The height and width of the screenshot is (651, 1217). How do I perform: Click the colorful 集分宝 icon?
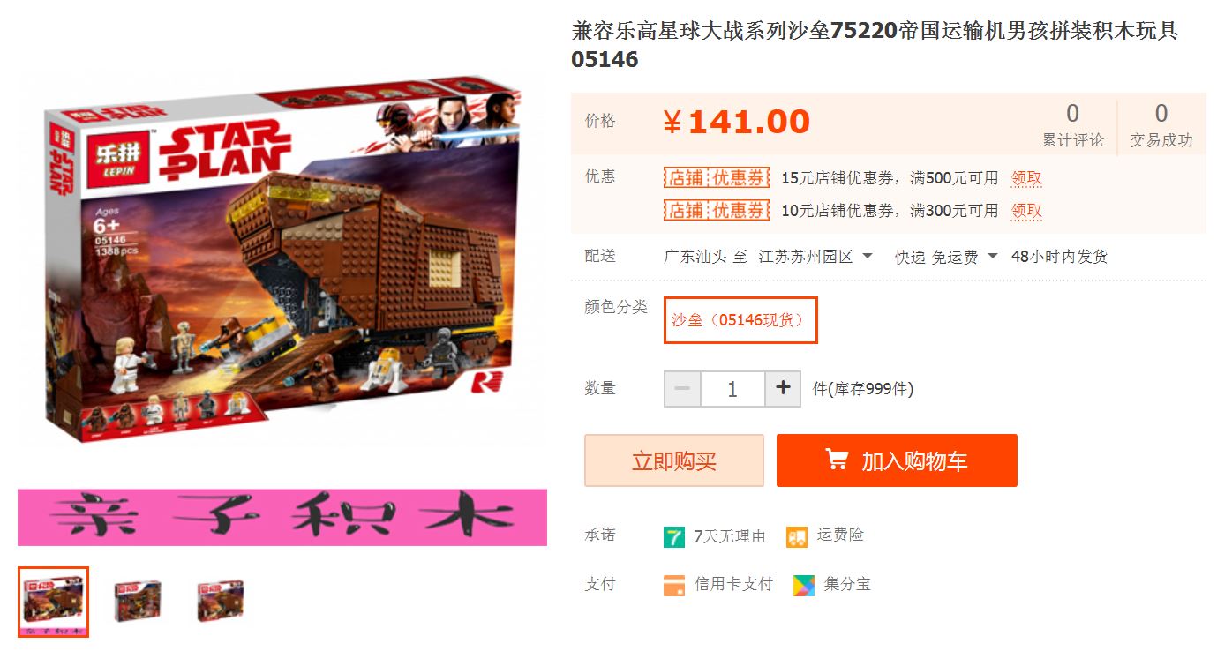point(803,585)
